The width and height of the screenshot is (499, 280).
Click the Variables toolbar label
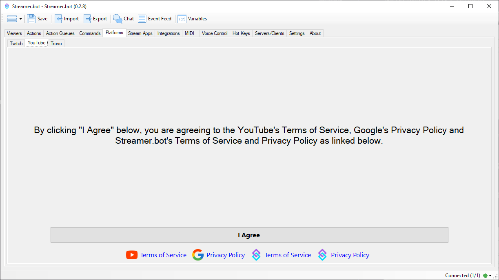click(197, 19)
